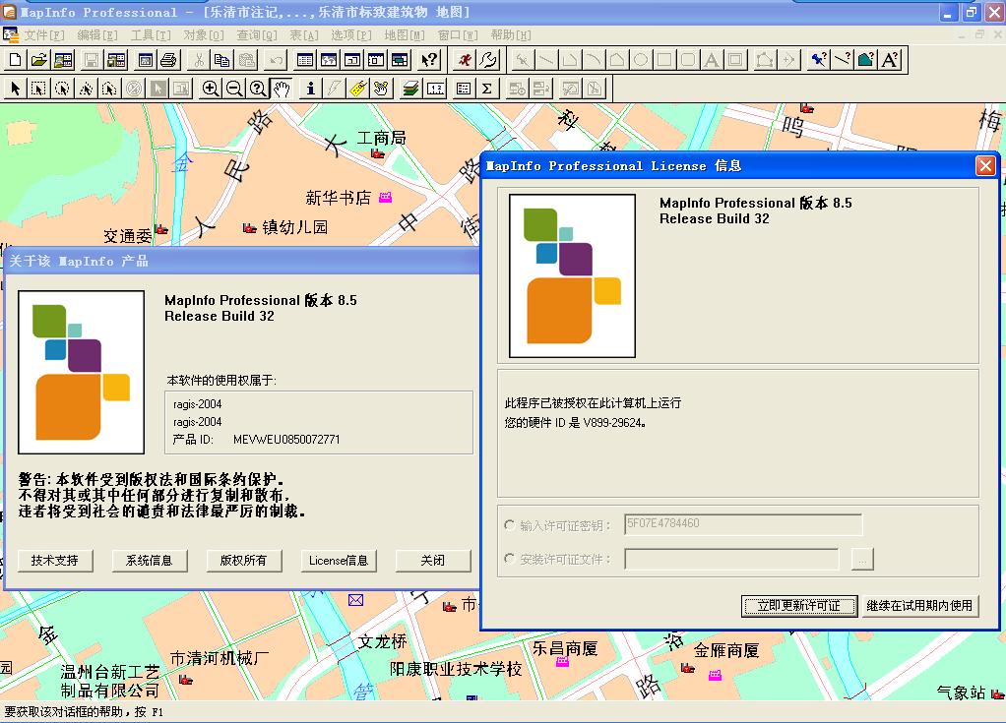Click the 新华书店 label on the map
Viewport: 1006px width, 723px height.
tap(338, 198)
